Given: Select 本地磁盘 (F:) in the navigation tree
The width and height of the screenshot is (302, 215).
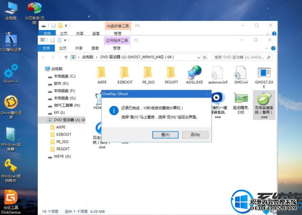Looking at the screenshot, I should click(62, 90).
